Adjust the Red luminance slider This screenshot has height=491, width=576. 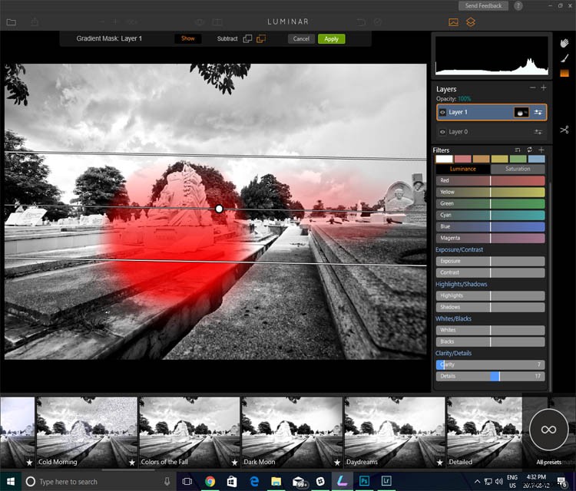[x=491, y=180]
